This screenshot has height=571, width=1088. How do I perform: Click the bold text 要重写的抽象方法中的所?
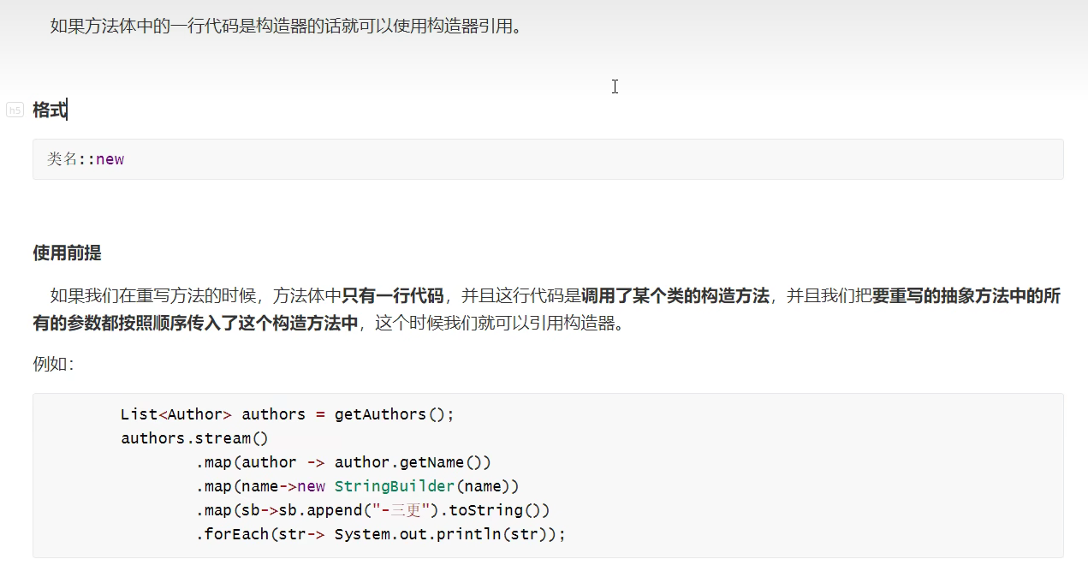pos(966,296)
